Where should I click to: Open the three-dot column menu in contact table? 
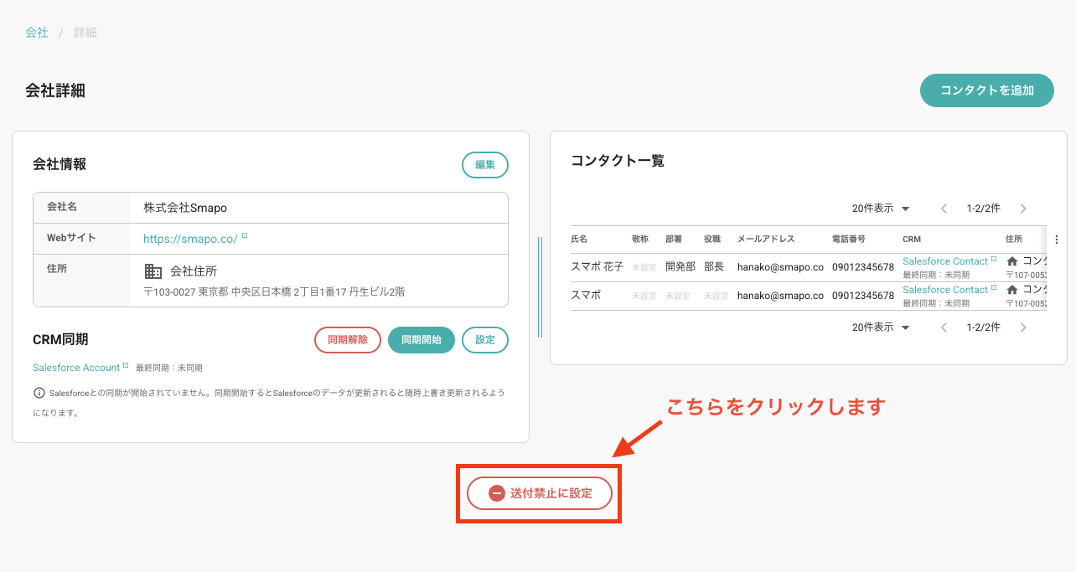(1056, 240)
